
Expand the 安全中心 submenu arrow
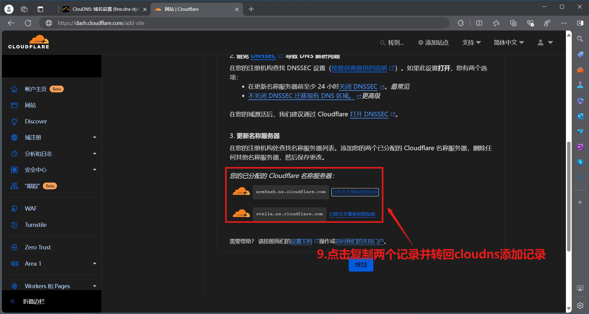[95, 170]
